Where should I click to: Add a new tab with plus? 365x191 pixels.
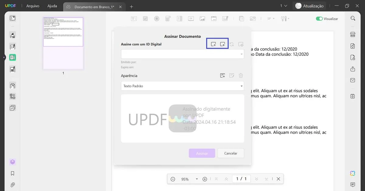point(131,6)
